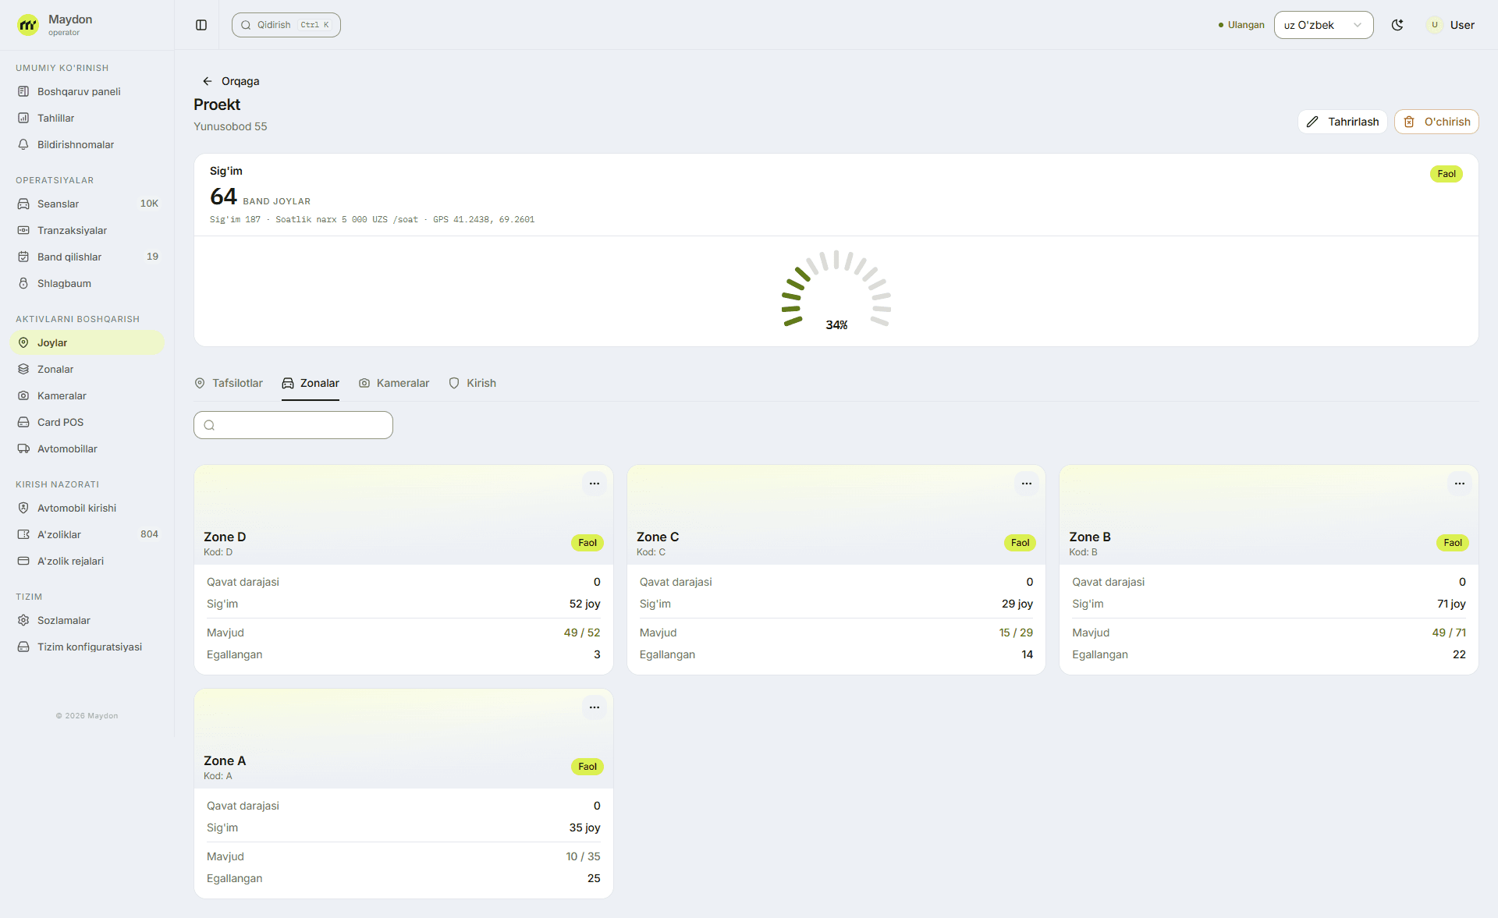
Task: Open Tranzaksiyalar in sidebar
Action: [87, 230]
